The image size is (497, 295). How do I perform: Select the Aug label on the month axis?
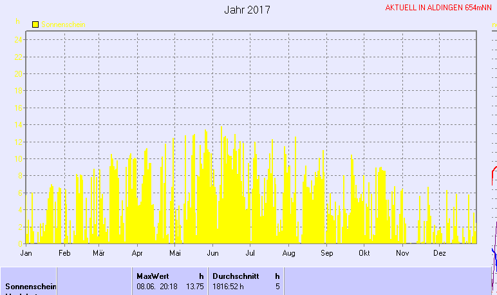pos(288,254)
